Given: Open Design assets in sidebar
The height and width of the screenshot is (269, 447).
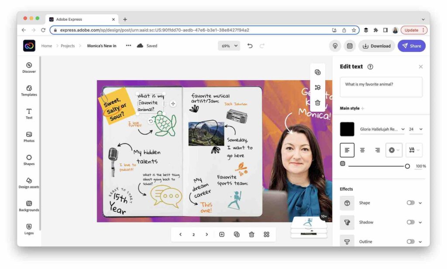Looking at the screenshot, I should [x=29, y=182].
